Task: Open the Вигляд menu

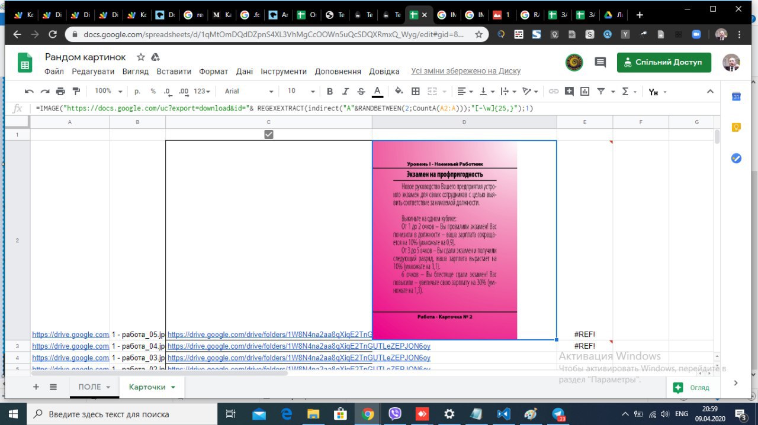Action: (x=135, y=71)
